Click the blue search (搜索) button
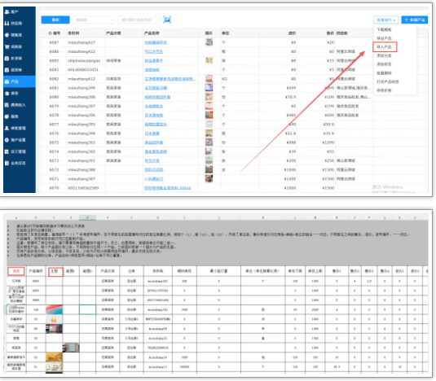 pos(55,20)
